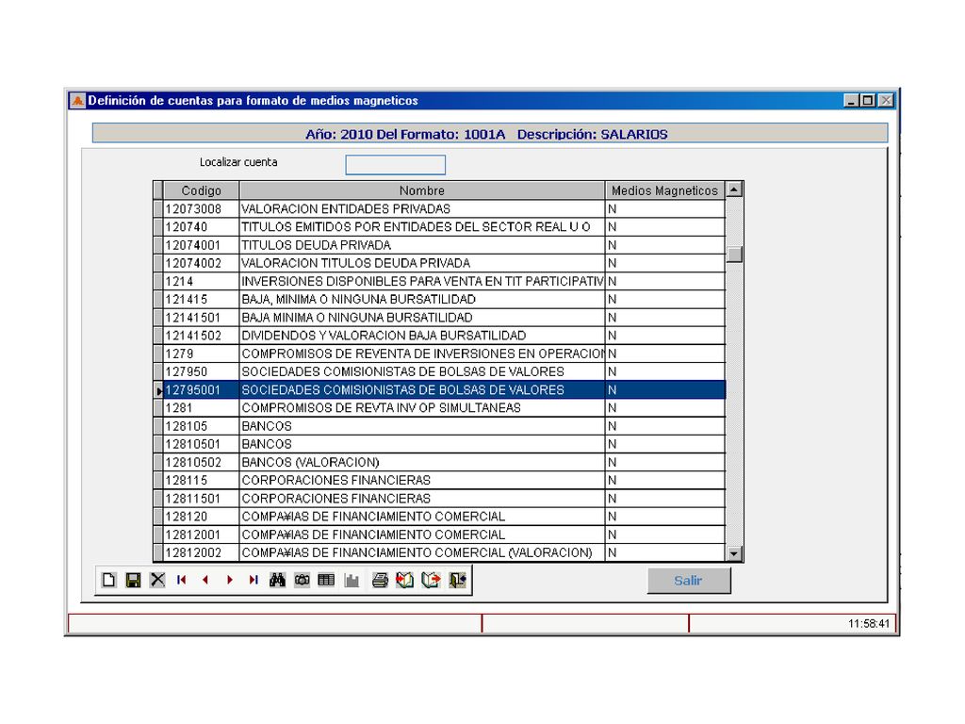The height and width of the screenshot is (724, 965).
Task: Select code cell 128105
Action: tap(202, 426)
